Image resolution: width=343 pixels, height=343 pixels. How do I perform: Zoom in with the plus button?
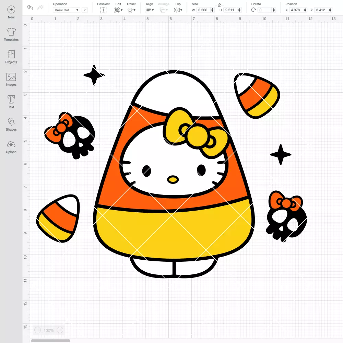point(60,330)
